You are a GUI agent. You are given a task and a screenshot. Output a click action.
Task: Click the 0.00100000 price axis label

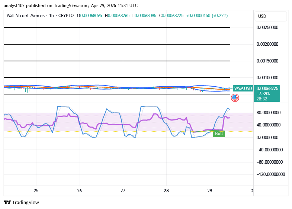point(267,78)
